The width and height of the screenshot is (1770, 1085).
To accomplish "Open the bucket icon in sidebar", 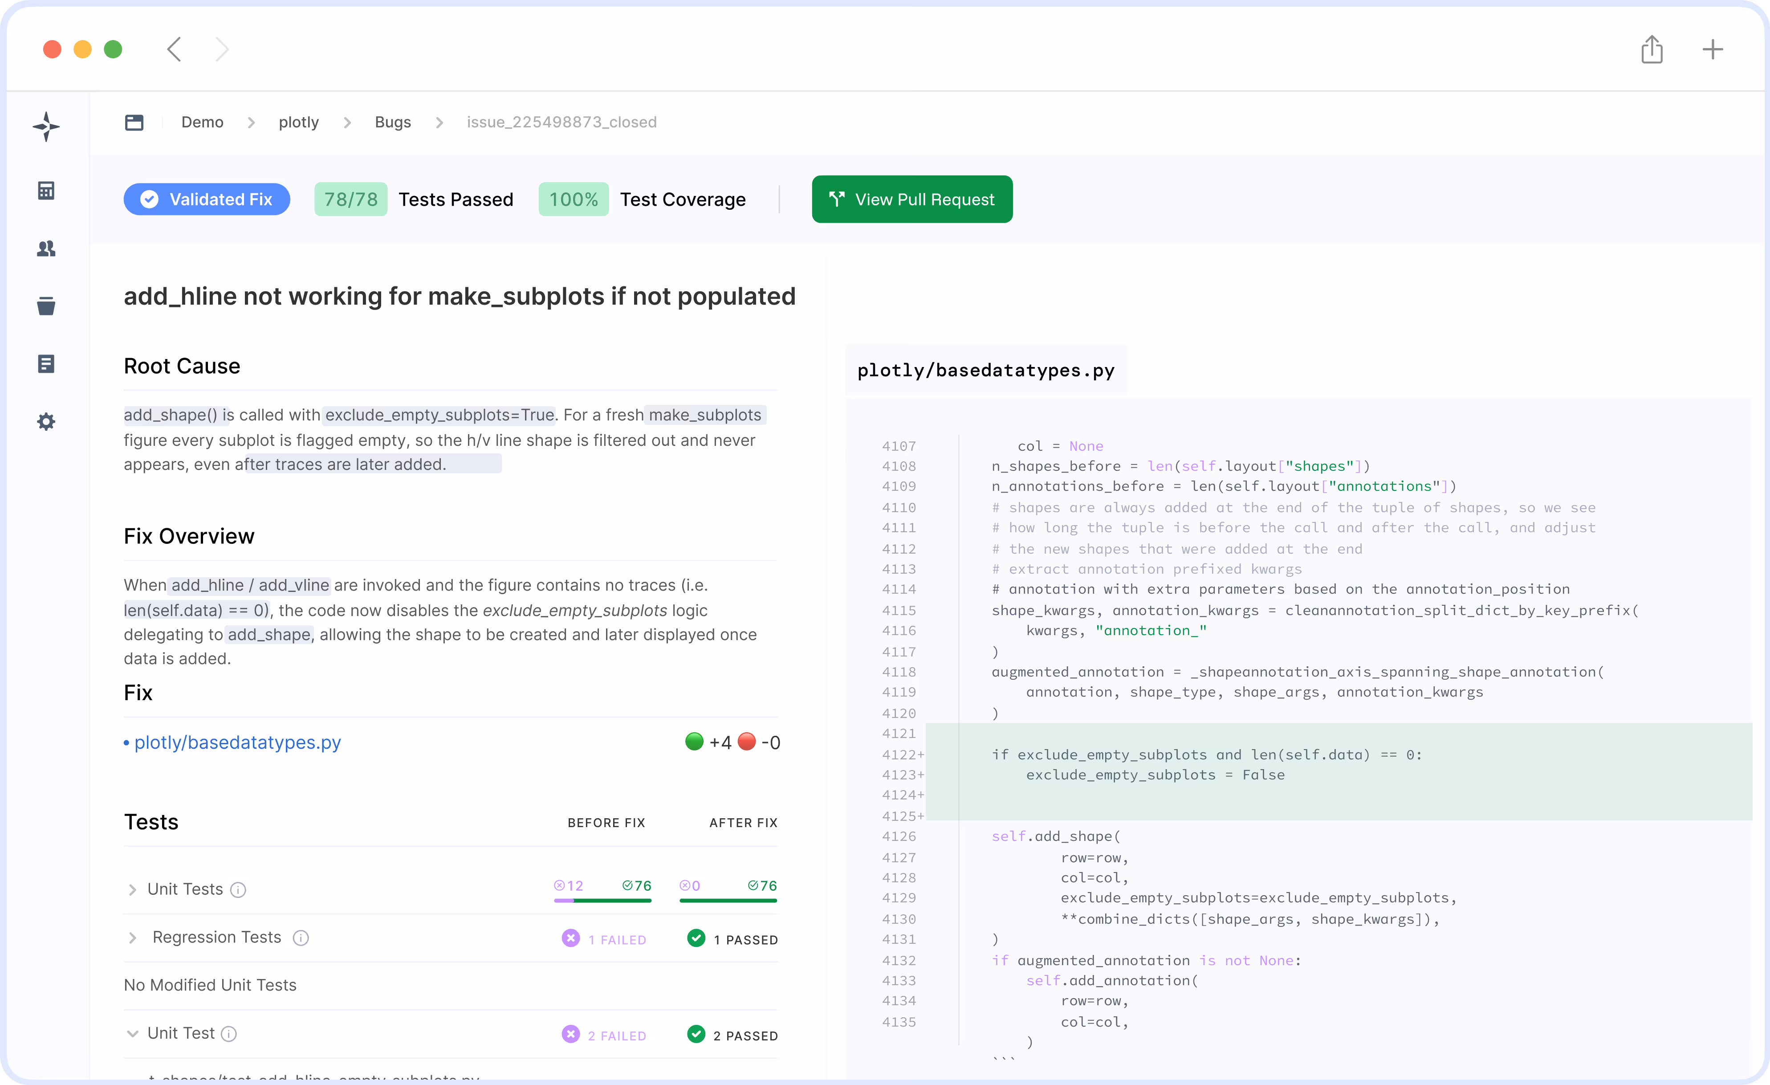I will [x=46, y=306].
